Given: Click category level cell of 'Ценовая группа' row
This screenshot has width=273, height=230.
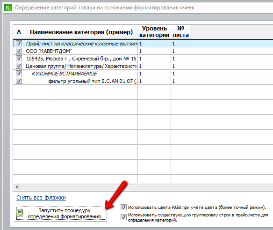Looking at the screenshot, I should pyautogui.click(x=154, y=66).
